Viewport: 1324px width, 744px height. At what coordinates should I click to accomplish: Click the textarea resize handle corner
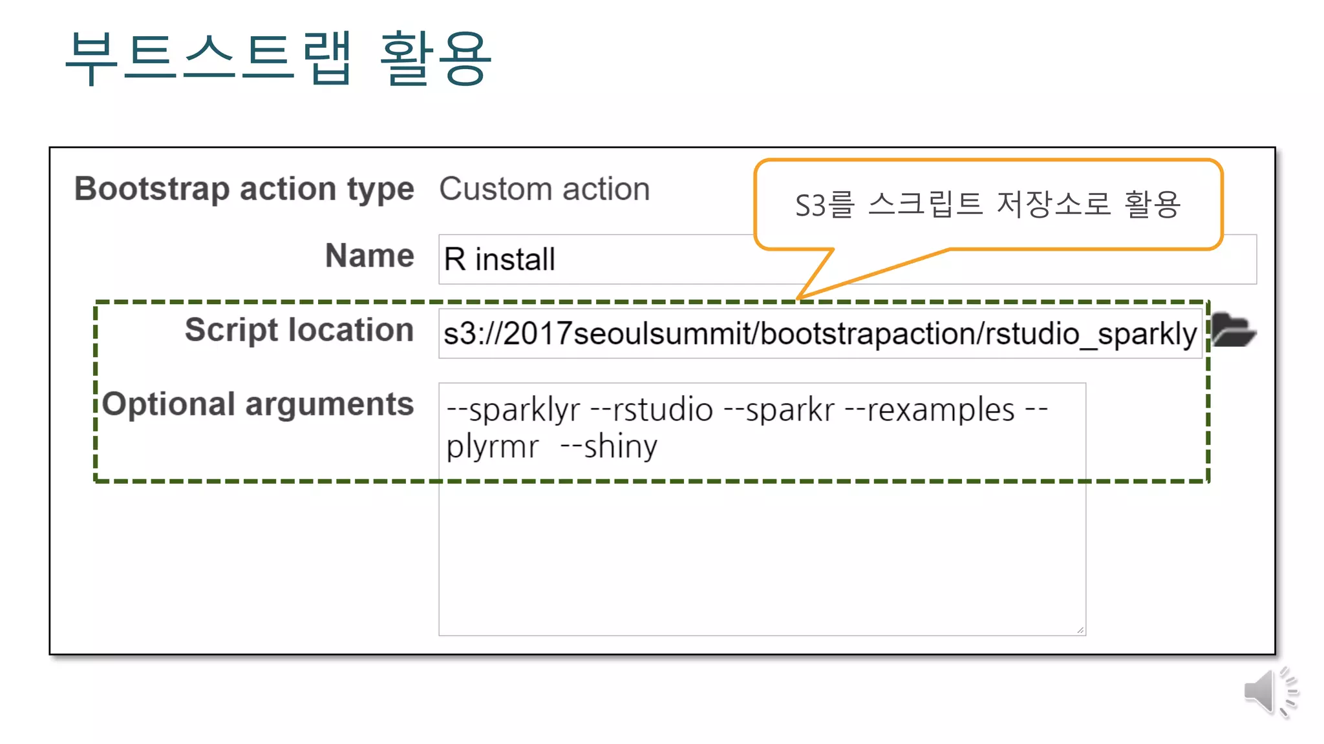(x=1080, y=630)
